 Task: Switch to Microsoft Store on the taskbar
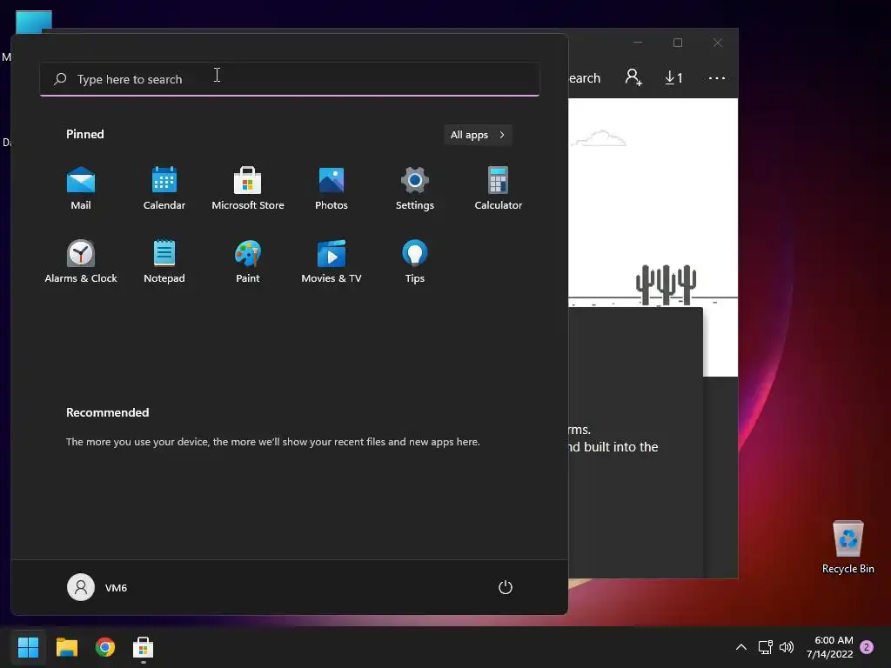click(x=144, y=647)
